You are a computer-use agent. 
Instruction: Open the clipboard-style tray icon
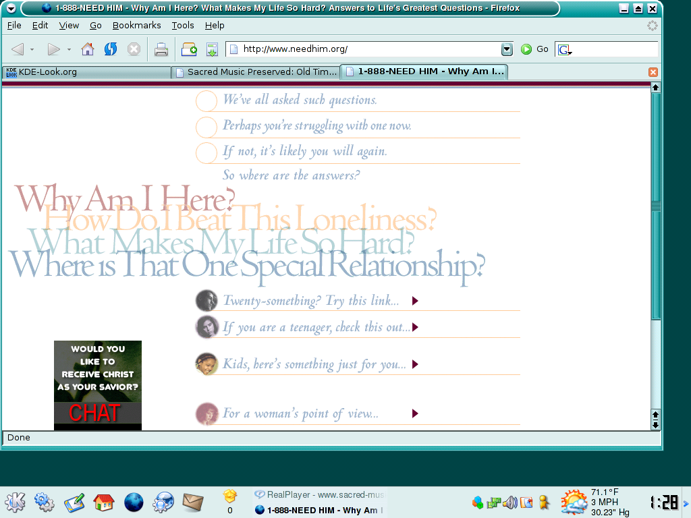pos(526,502)
